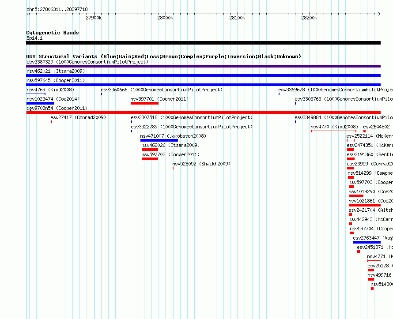The image size is (393, 319).
Task: Click the esv2451371 variant label
Action: point(375,247)
